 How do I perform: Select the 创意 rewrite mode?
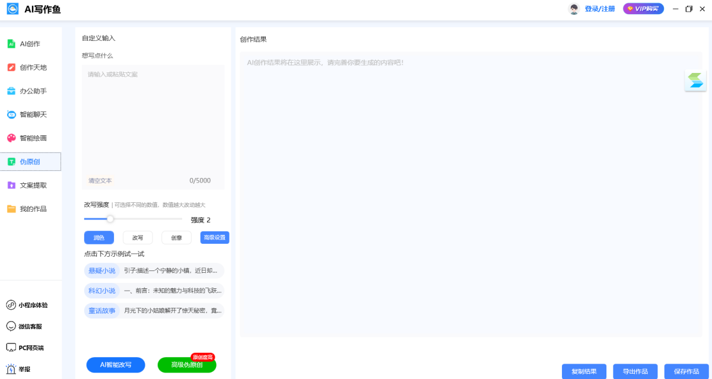(x=177, y=238)
